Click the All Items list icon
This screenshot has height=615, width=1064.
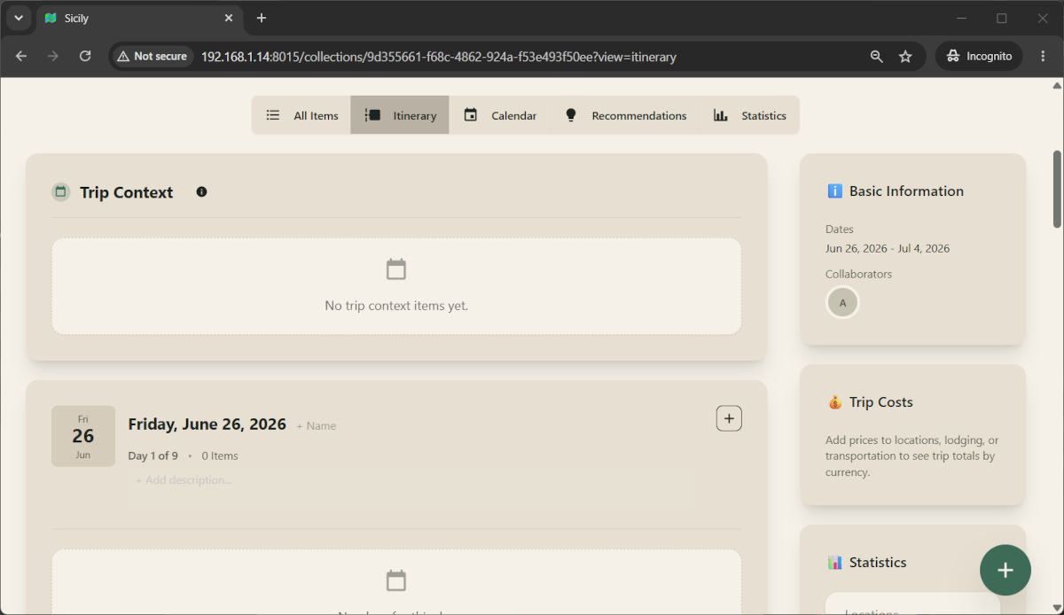pyautogui.click(x=273, y=115)
